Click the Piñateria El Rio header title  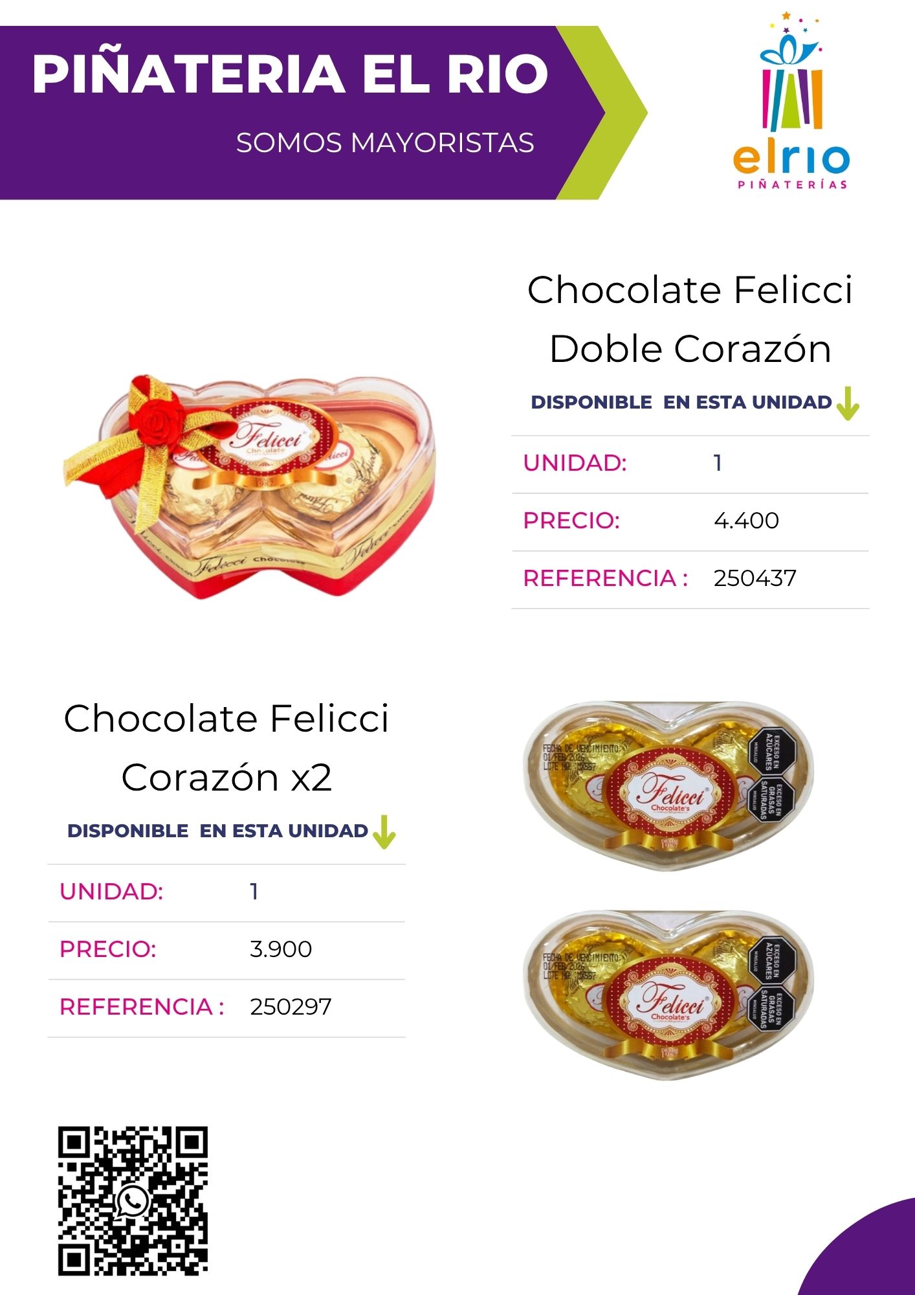291,73
